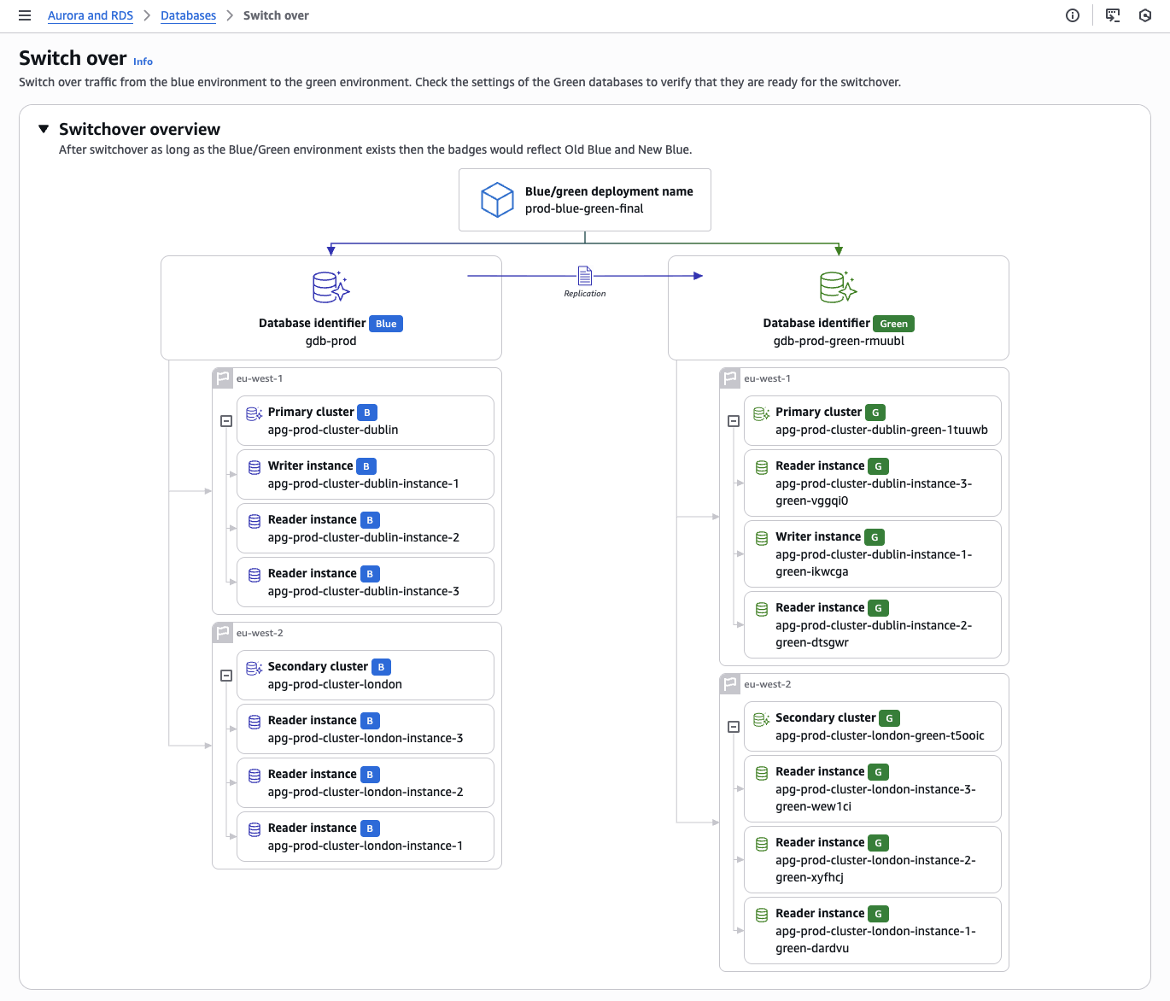Screen dimensions: 1170x1001
Task: Go to Aurora and RDS breadcrumb
Action: (91, 15)
